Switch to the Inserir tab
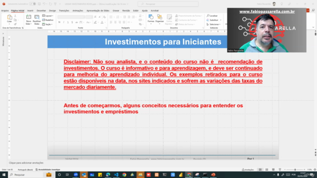The height and width of the screenshot is (178, 317). (x=30, y=10)
